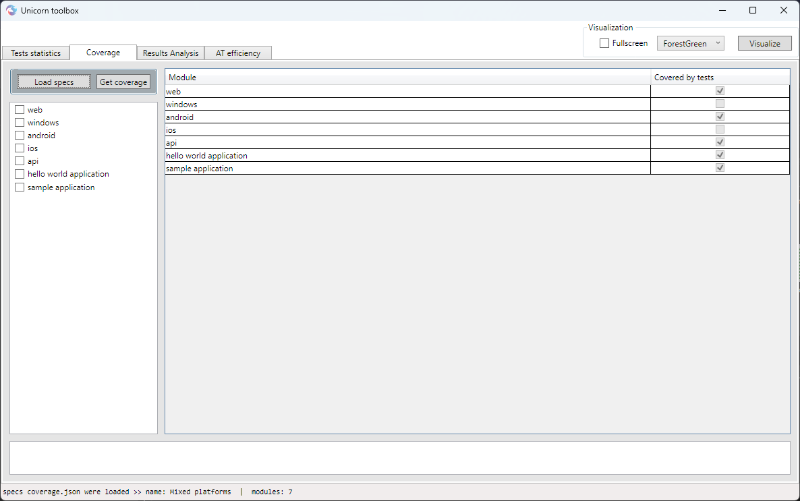Maximize the Unicorn toolbox window
800x501 pixels.
[753, 10]
